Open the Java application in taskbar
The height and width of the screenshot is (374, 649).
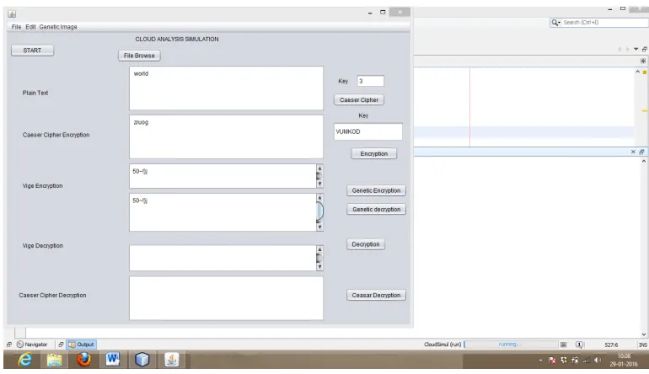click(171, 359)
